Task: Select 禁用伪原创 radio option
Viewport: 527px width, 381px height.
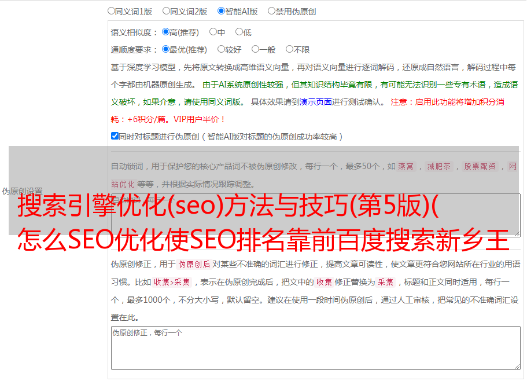Action: (271, 11)
